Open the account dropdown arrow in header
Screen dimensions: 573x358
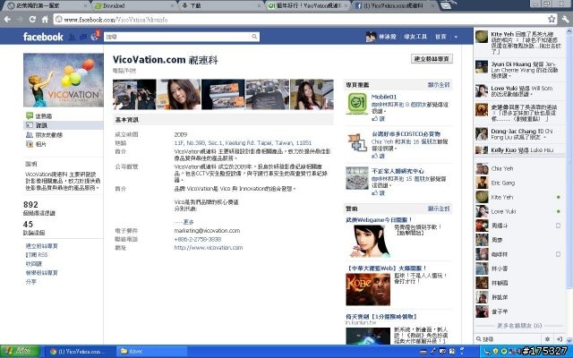click(x=456, y=37)
